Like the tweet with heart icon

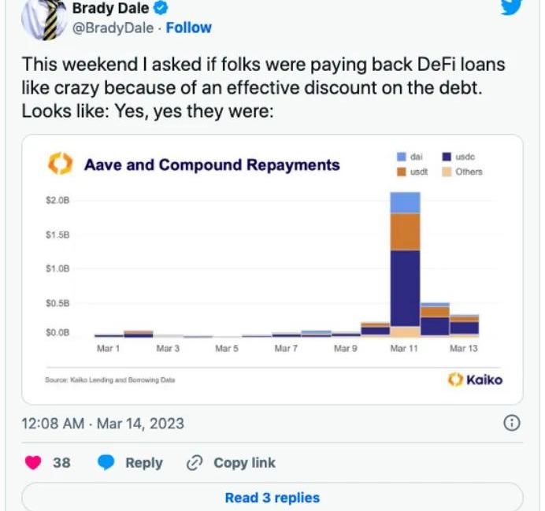[33, 463]
